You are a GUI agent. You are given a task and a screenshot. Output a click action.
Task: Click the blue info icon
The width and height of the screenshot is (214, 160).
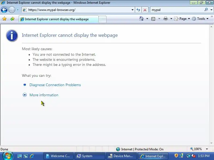12,35
